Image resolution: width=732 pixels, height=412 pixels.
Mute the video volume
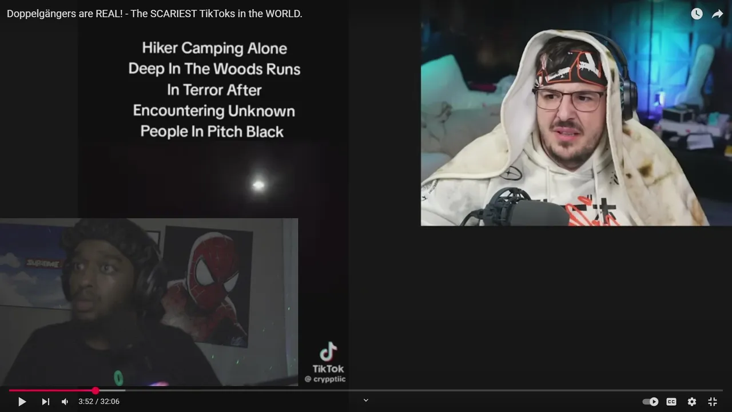click(x=65, y=402)
